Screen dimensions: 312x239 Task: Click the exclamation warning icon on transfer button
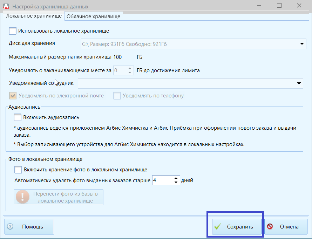click(x=22, y=197)
